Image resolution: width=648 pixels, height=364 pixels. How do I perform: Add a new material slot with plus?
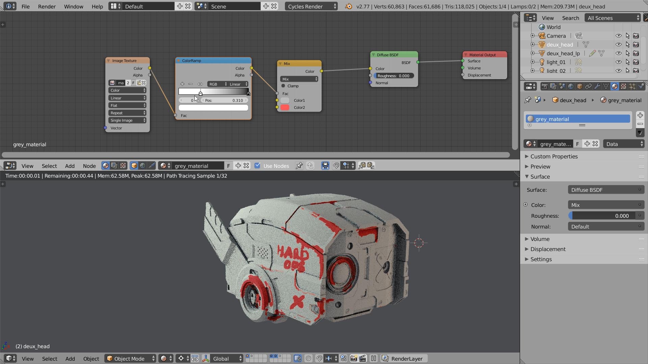(640, 115)
